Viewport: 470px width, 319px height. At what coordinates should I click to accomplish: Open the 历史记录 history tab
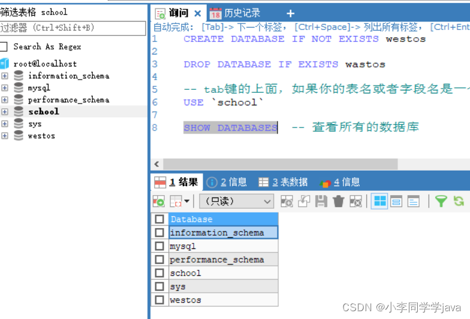tap(235, 13)
